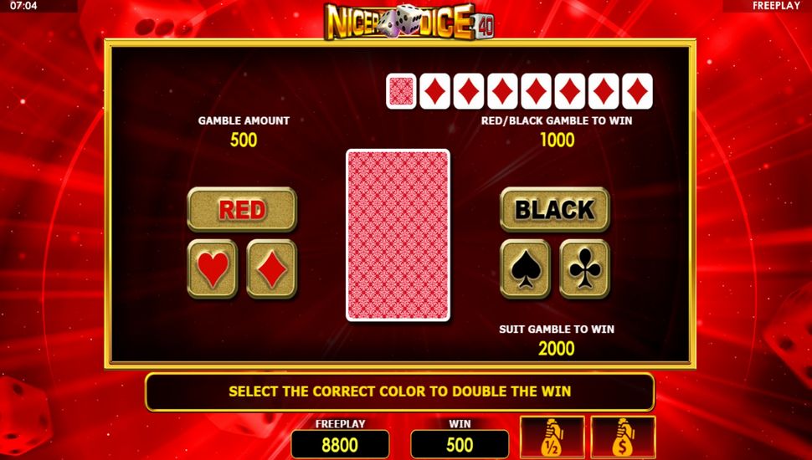
Task: Select the face-down card in history row
Action: (401, 91)
